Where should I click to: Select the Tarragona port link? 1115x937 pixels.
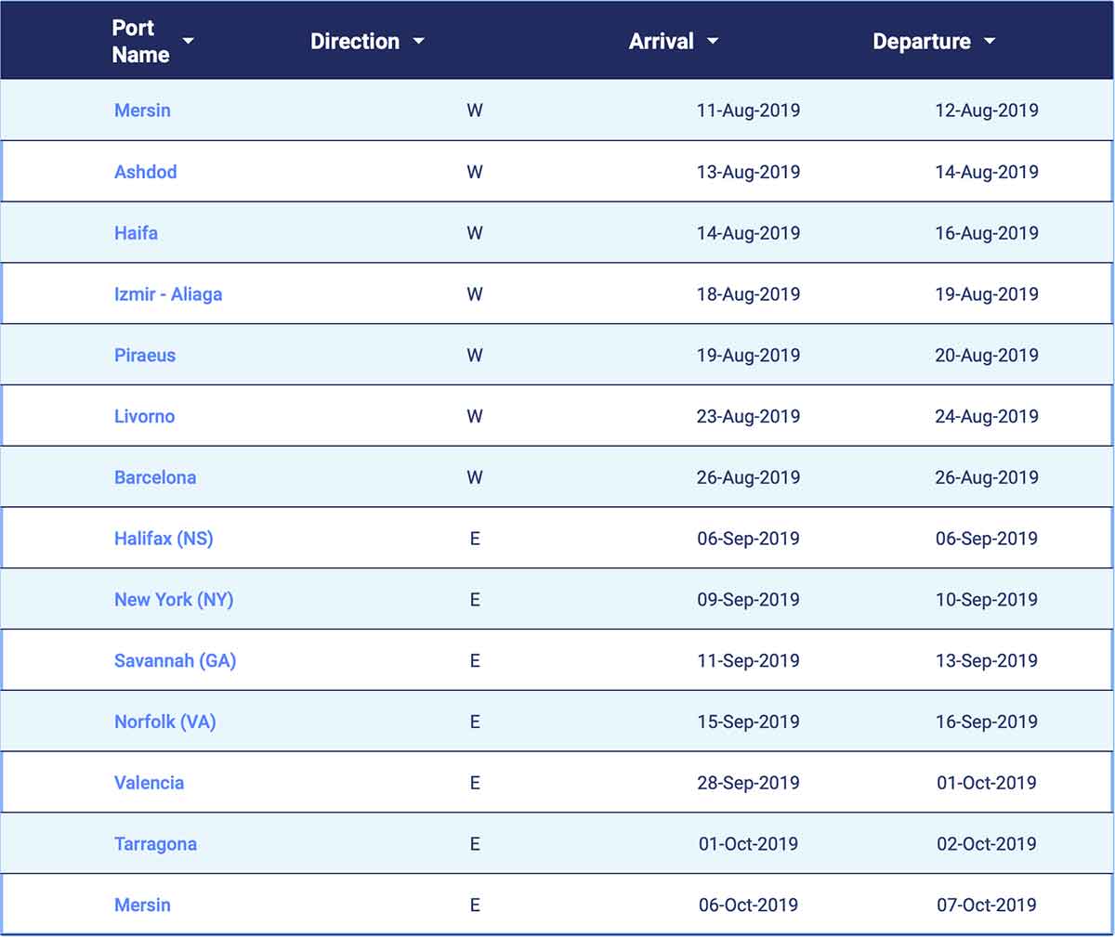point(155,844)
